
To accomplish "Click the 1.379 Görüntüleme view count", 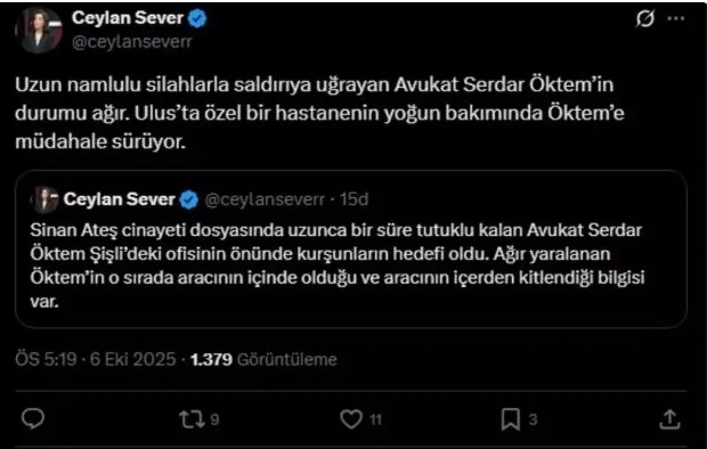I will (263, 360).
